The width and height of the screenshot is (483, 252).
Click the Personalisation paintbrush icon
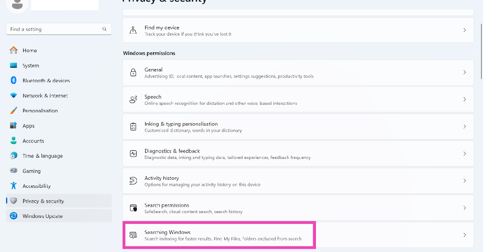click(14, 110)
